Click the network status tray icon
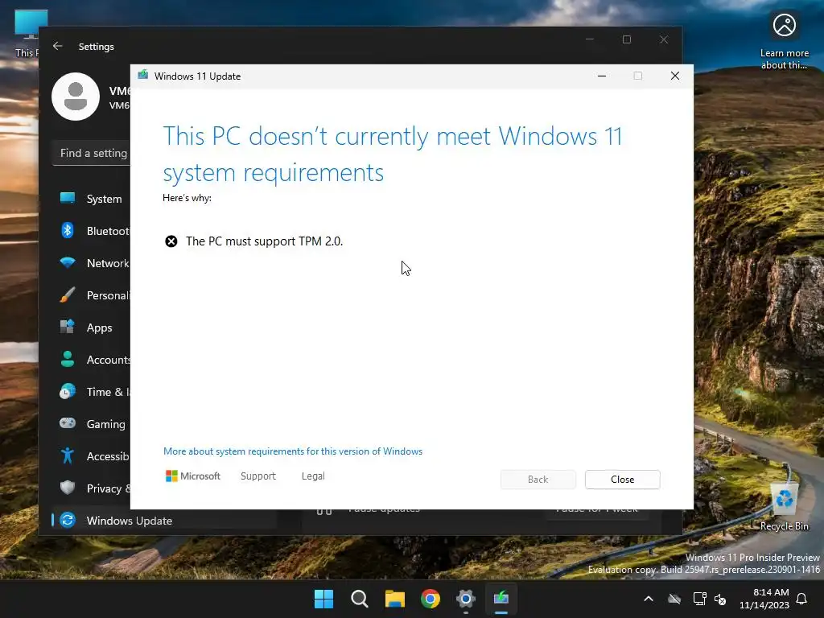The width and height of the screenshot is (824, 618). (x=699, y=599)
